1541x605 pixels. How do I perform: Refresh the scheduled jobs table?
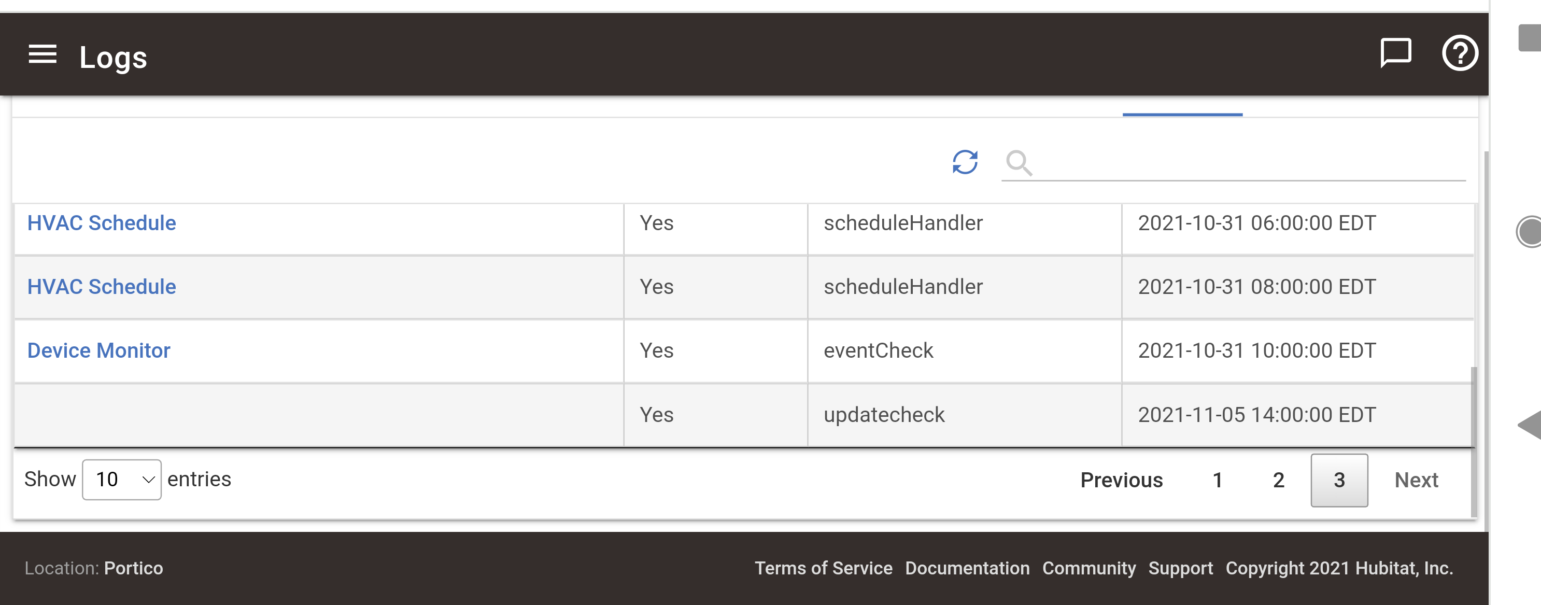pyautogui.click(x=964, y=162)
